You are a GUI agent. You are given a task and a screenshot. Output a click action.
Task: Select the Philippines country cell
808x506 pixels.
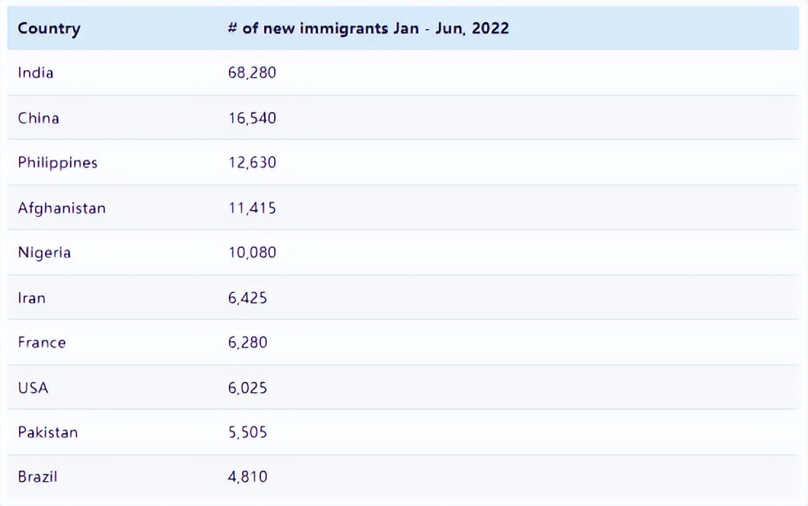pyautogui.click(x=58, y=163)
